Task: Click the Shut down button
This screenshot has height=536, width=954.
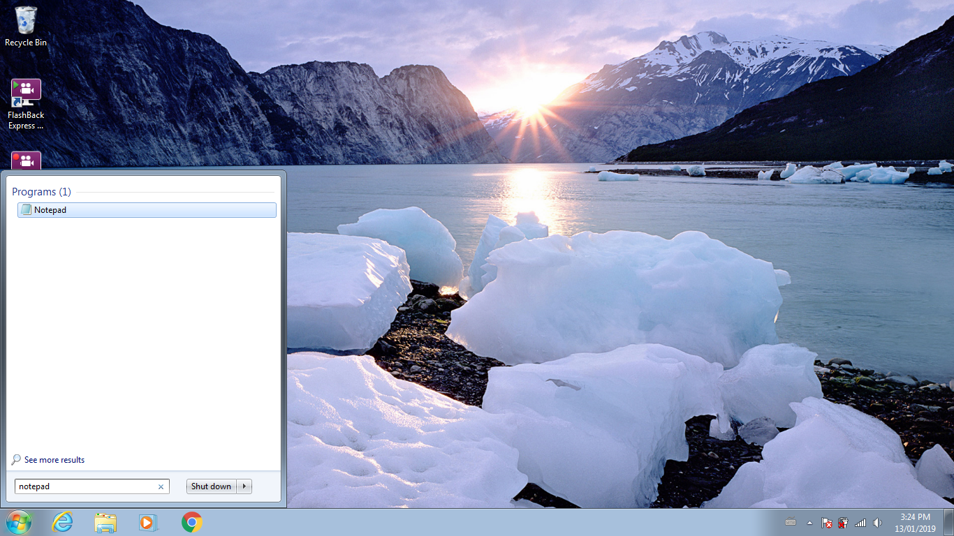Action: pos(211,486)
